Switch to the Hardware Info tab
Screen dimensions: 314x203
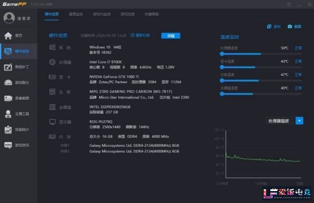tap(51, 14)
